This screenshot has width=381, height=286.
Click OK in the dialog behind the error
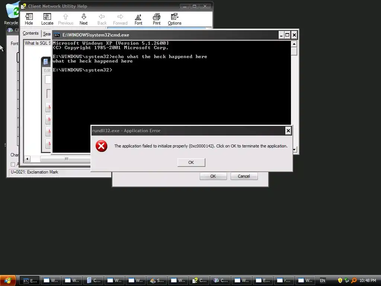[213, 176]
